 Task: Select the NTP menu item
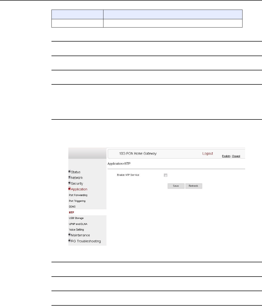71,212
